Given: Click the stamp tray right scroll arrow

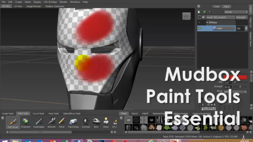Looking at the screenshot, I should coord(250,132).
